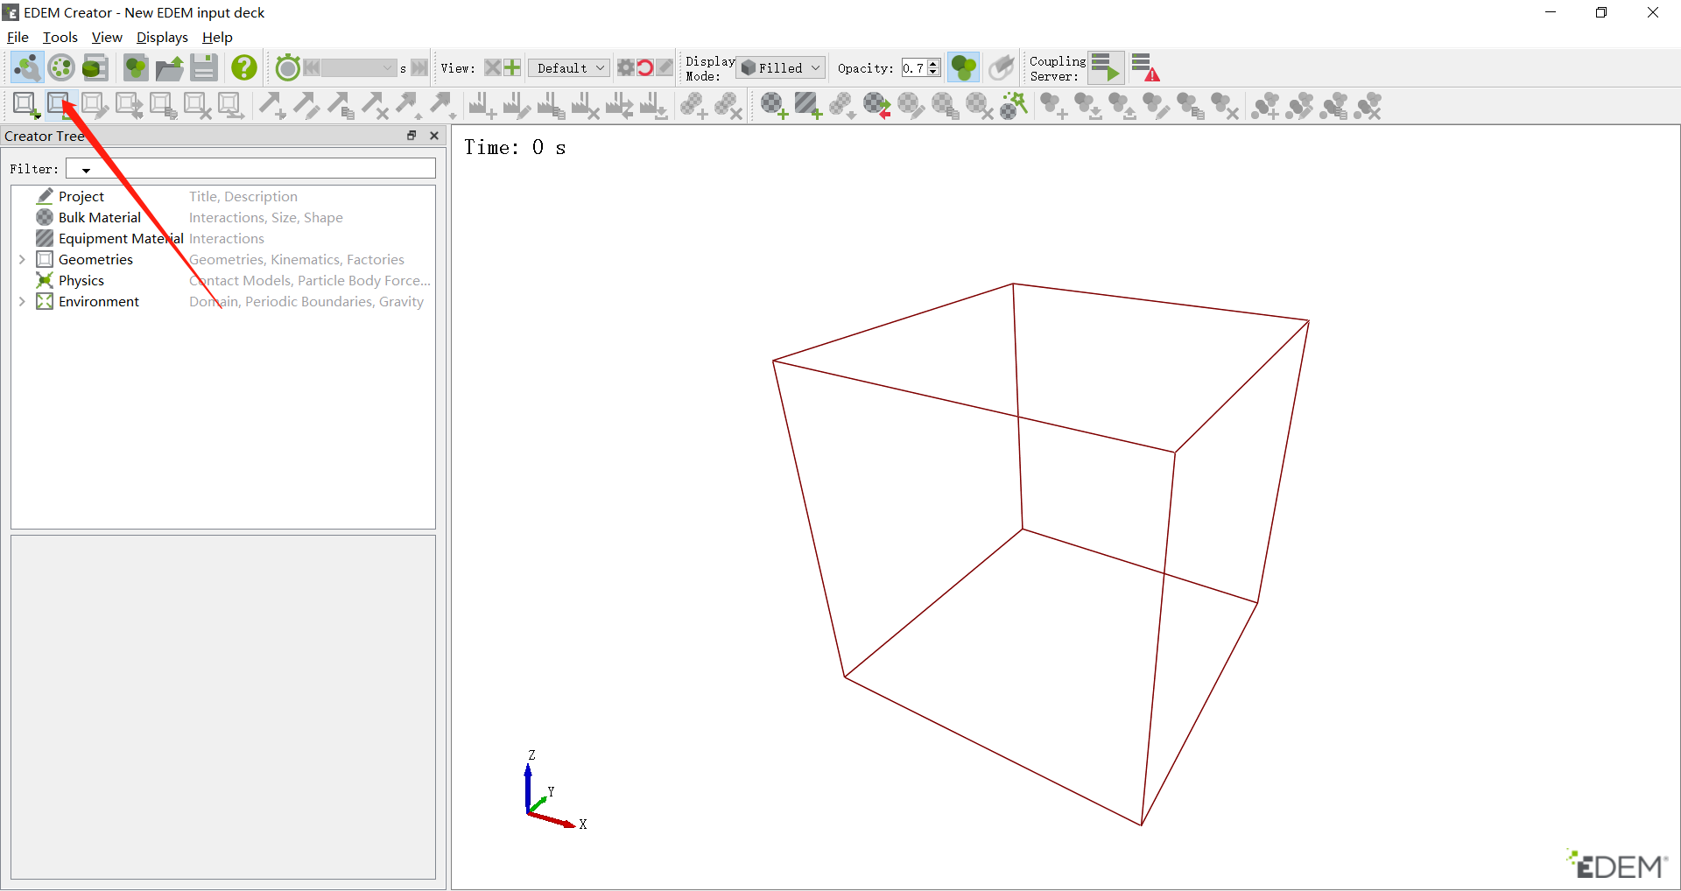The image size is (1681, 891).
Task: Toggle particle display green spheres button
Action: (964, 67)
